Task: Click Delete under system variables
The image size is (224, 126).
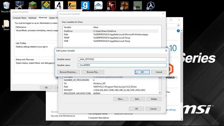Action: (x=154, y=99)
